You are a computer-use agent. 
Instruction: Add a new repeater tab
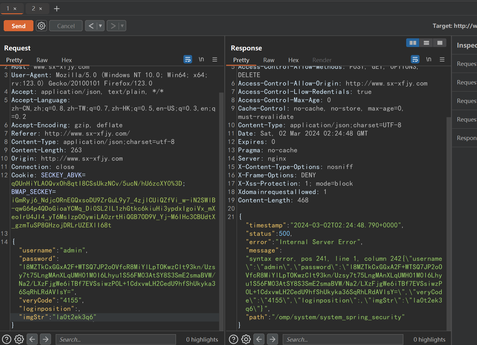coord(57,9)
